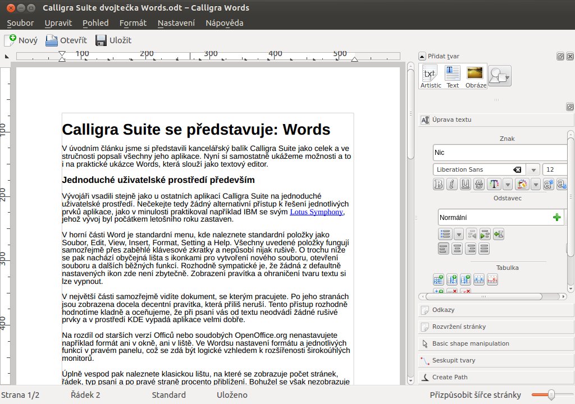
Task: Increase the paragraph indent
Action: [x=485, y=234]
